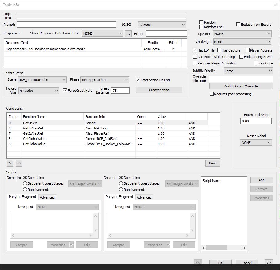Screen dimensions: 280x270
Task: Click the Create Scene button
Action: 159,90
